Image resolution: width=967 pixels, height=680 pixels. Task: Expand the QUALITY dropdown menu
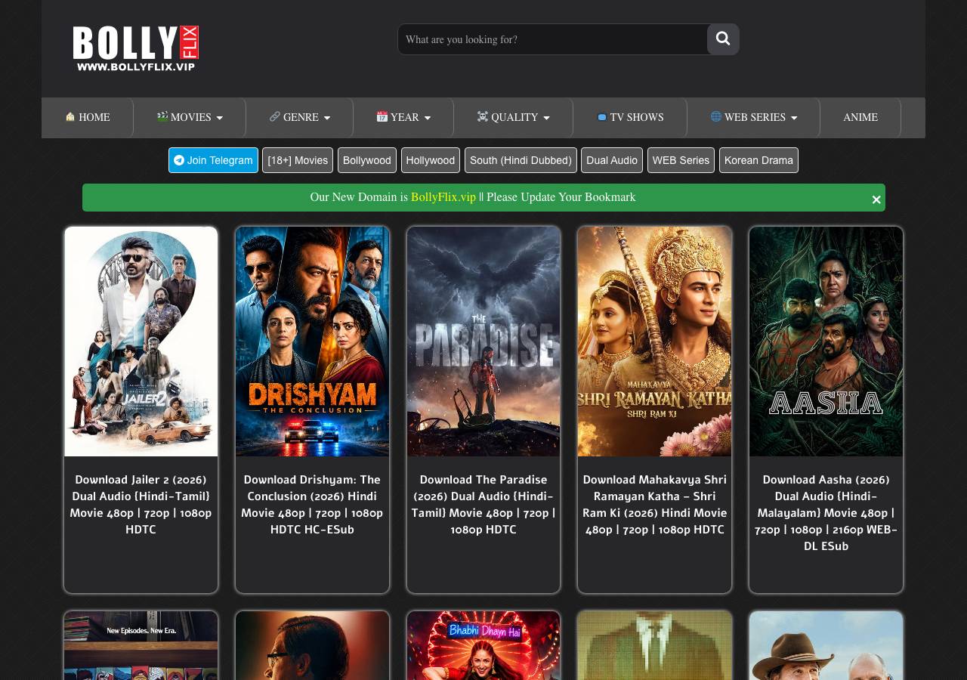coord(514,118)
